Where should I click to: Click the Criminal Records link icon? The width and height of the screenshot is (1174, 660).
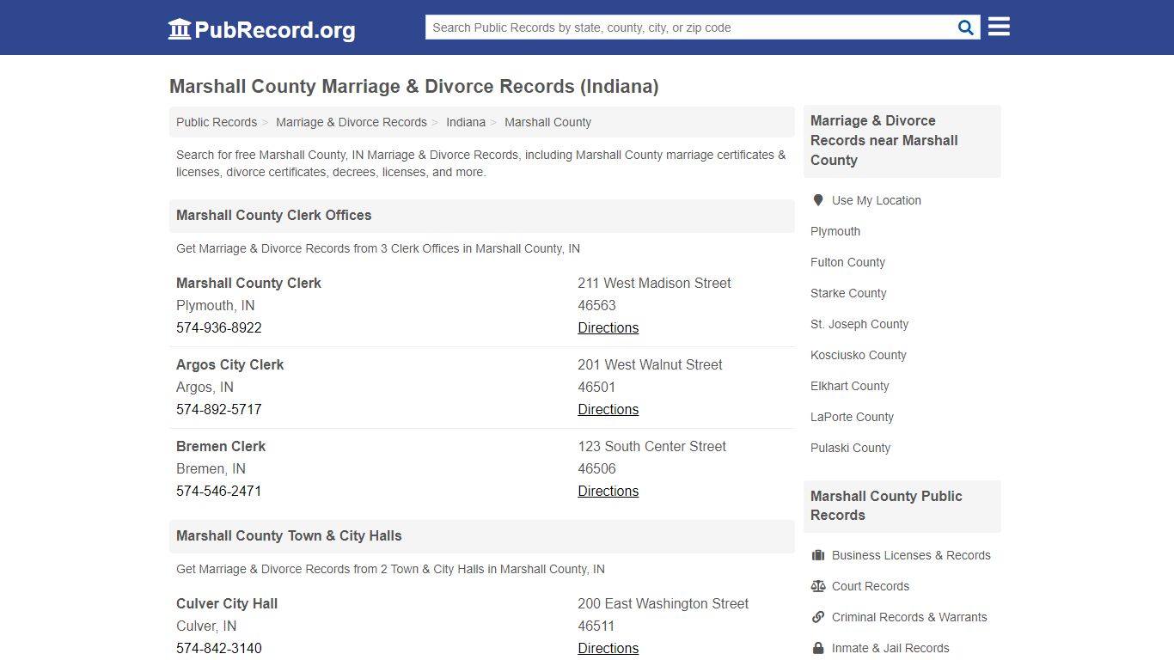click(x=818, y=617)
